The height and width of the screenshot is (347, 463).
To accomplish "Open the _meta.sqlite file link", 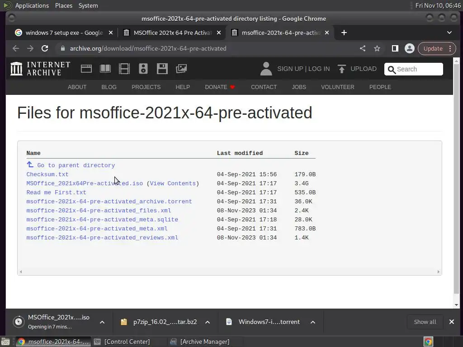I will [x=102, y=220].
